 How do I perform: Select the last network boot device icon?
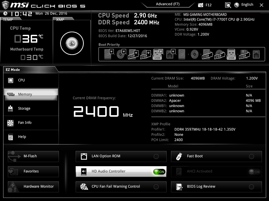(256, 54)
